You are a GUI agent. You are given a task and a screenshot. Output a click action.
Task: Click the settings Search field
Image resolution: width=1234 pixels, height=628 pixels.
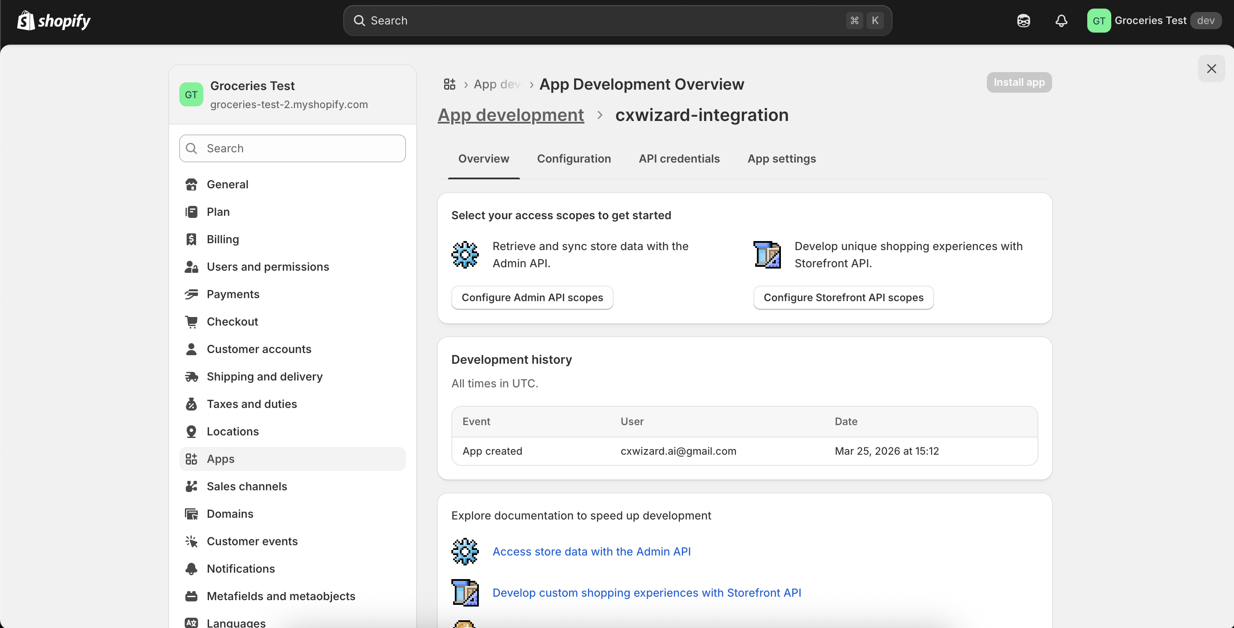click(292, 148)
